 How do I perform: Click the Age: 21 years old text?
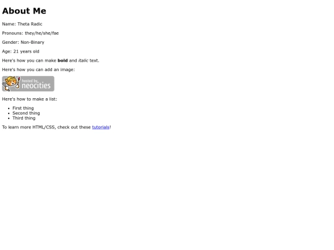[20, 51]
